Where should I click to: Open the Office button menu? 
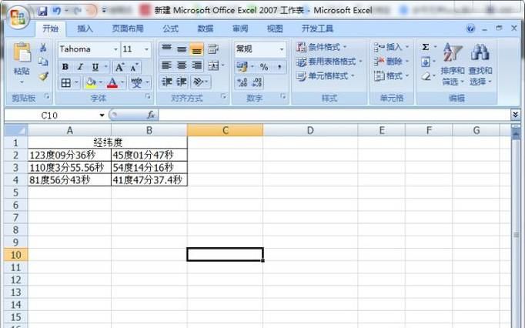18,16
